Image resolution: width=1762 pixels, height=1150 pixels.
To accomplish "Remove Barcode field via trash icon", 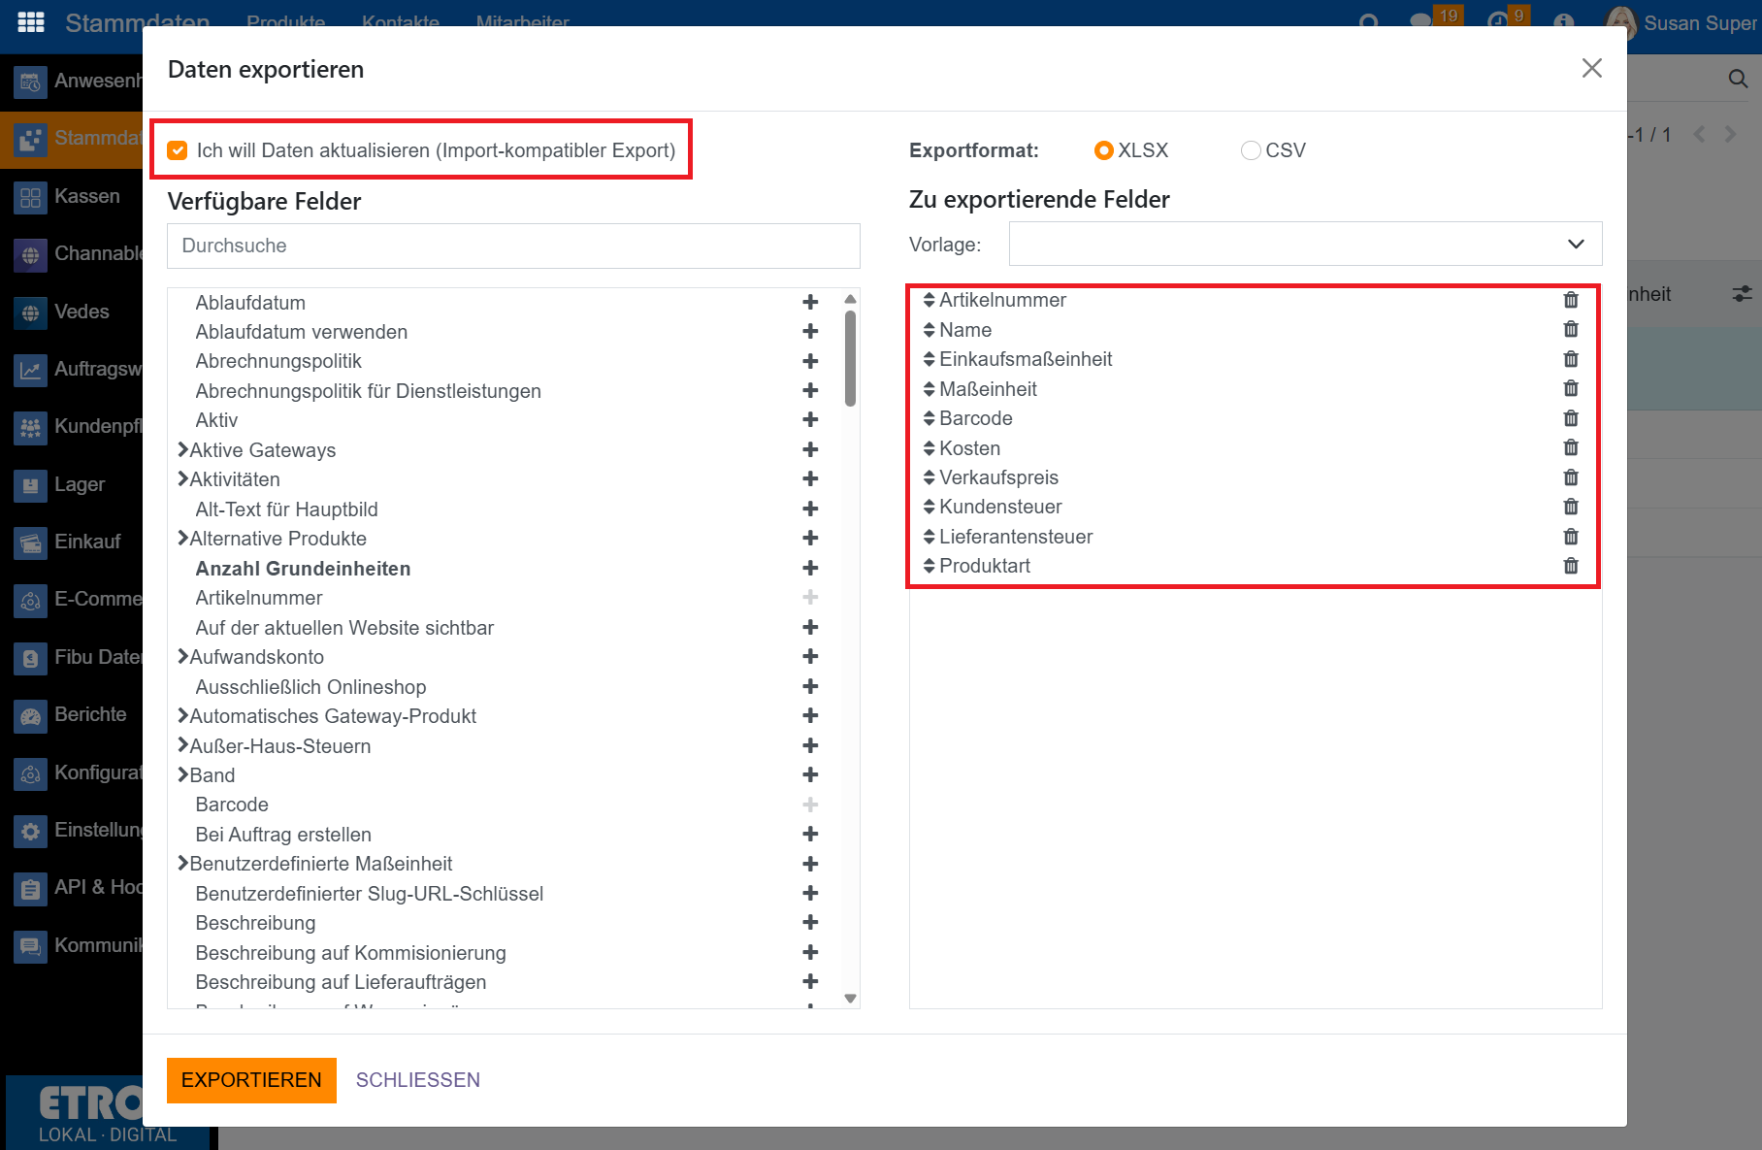I will 1571,418.
